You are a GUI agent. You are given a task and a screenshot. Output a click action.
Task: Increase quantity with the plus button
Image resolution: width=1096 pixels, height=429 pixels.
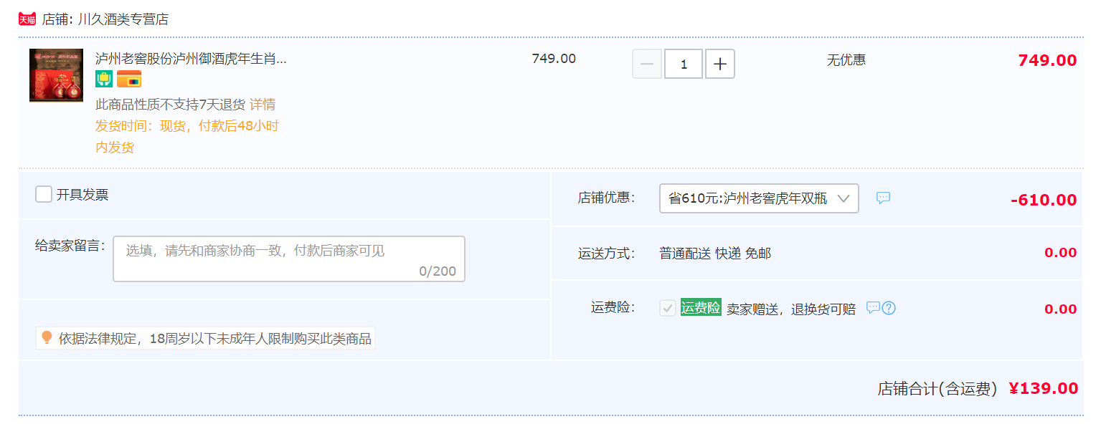720,64
